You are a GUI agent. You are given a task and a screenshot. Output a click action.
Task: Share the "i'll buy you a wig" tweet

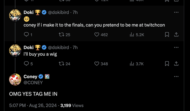(176, 64)
